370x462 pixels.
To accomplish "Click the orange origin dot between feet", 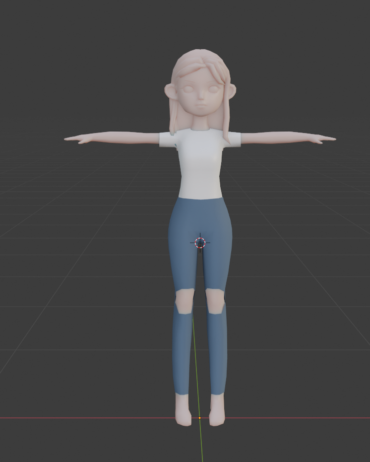I will click(199, 418).
